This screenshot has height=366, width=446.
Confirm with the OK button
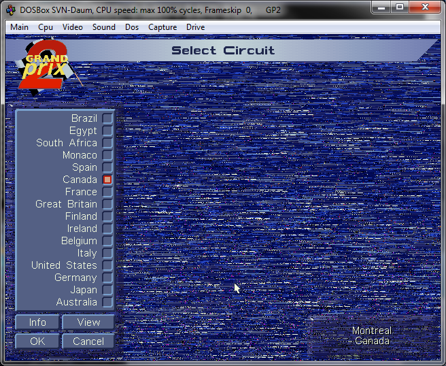click(37, 341)
